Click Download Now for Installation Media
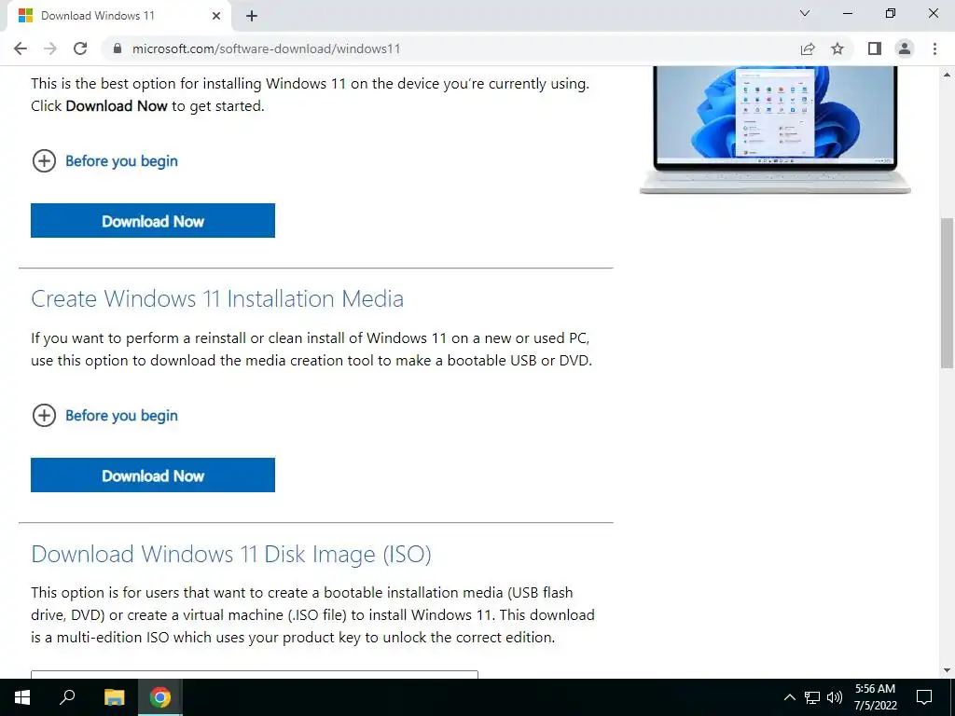 pos(153,475)
